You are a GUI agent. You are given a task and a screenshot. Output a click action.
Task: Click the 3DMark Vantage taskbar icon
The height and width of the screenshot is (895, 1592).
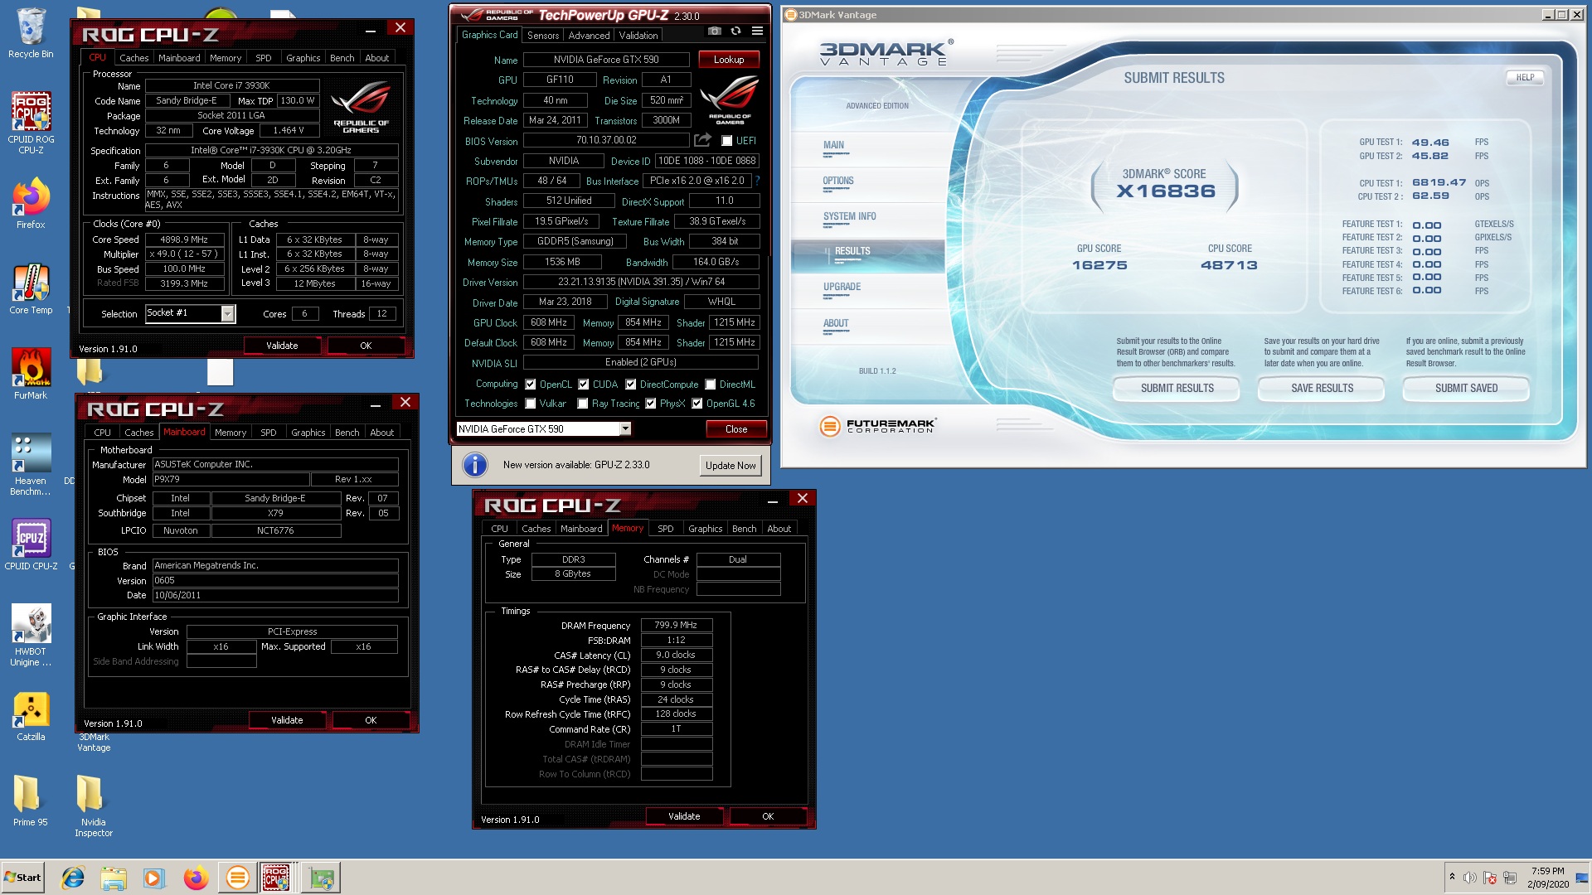pos(237,878)
